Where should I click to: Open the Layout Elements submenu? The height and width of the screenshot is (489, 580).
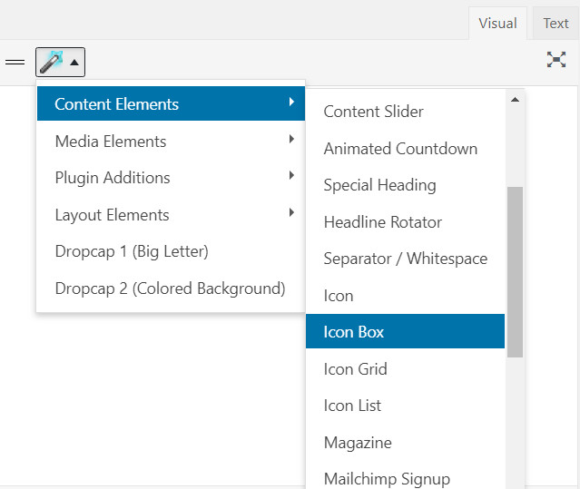point(171,214)
